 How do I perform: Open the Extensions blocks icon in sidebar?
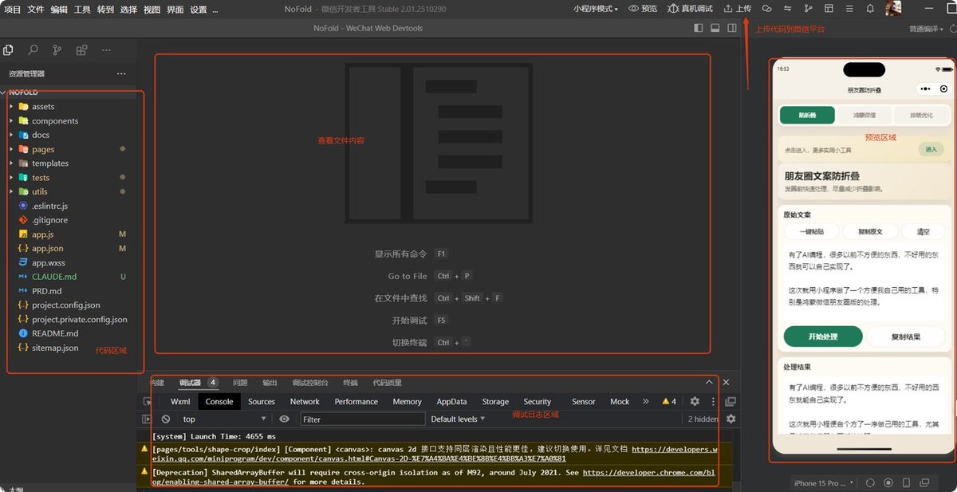[81, 49]
